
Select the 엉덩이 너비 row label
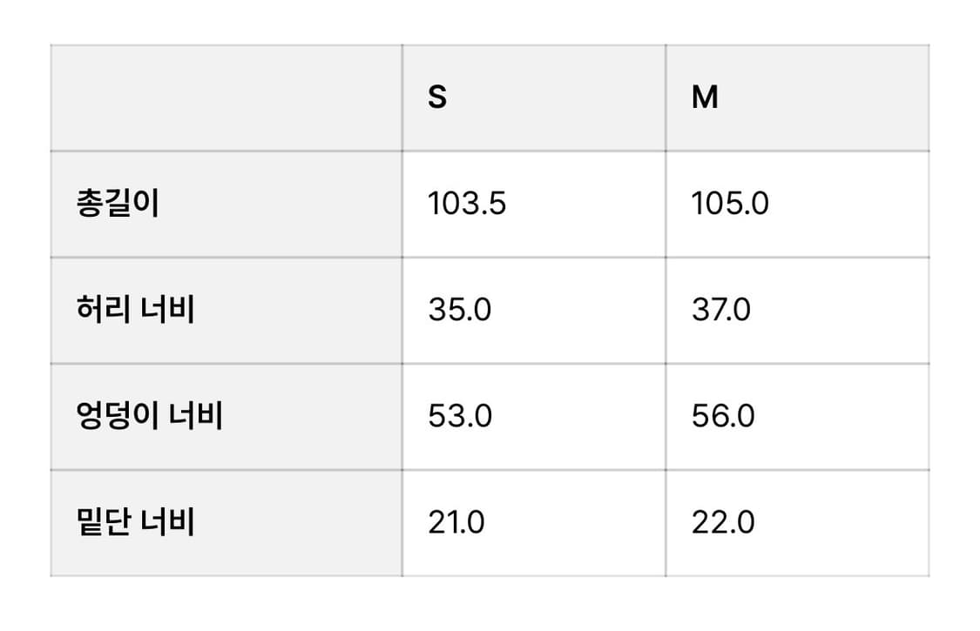150,416
